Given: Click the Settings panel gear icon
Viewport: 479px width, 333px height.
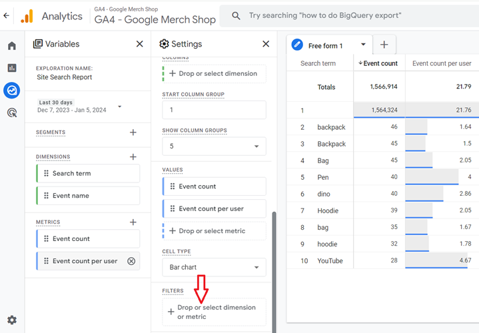Looking at the screenshot, I should 164,44.
